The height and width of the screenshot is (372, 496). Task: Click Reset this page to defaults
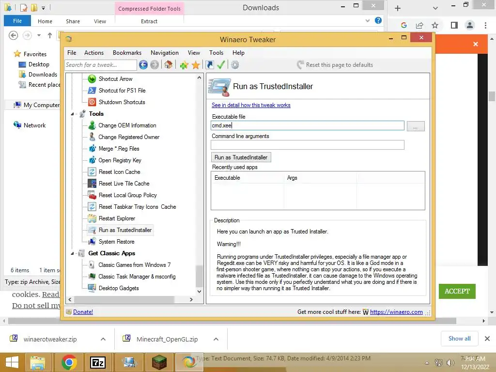335,65
